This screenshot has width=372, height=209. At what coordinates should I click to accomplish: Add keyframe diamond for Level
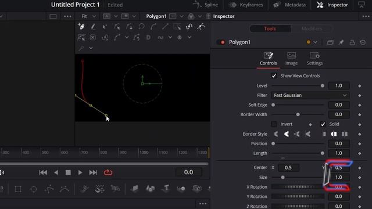tap(360, 86)
